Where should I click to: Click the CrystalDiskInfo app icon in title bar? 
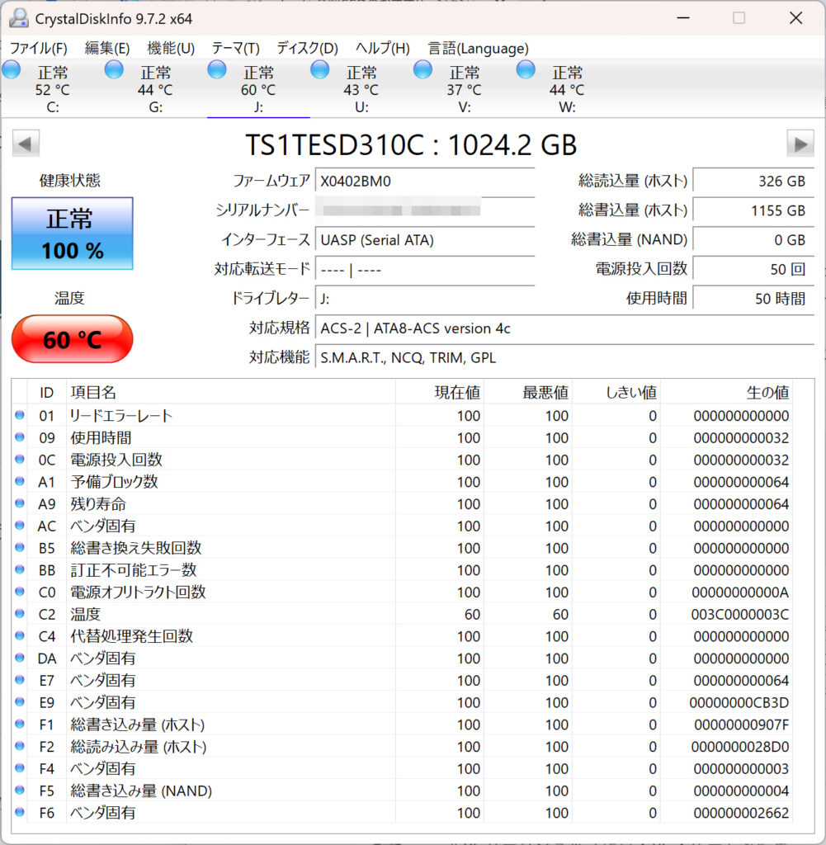coord(18,17)
